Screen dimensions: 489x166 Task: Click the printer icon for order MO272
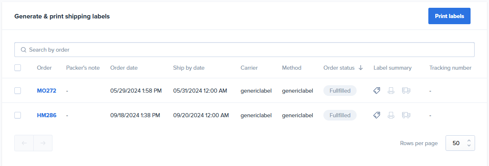pyautogui.click(x=391, y=91)
